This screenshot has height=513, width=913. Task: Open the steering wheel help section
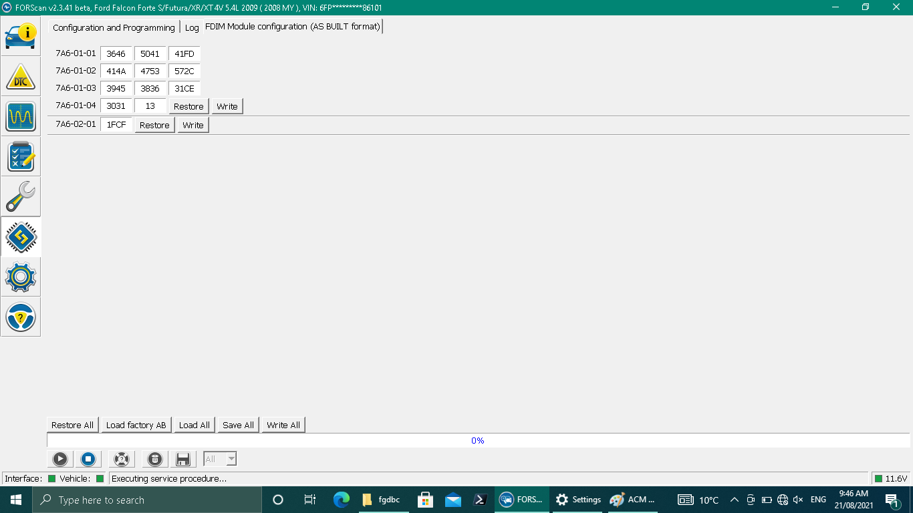click(21, 317)
